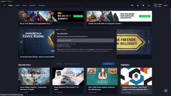Click the Aktuelle News heading
Image resolution: width=171 pixels, height=96 pixels.
click(25, 65)
